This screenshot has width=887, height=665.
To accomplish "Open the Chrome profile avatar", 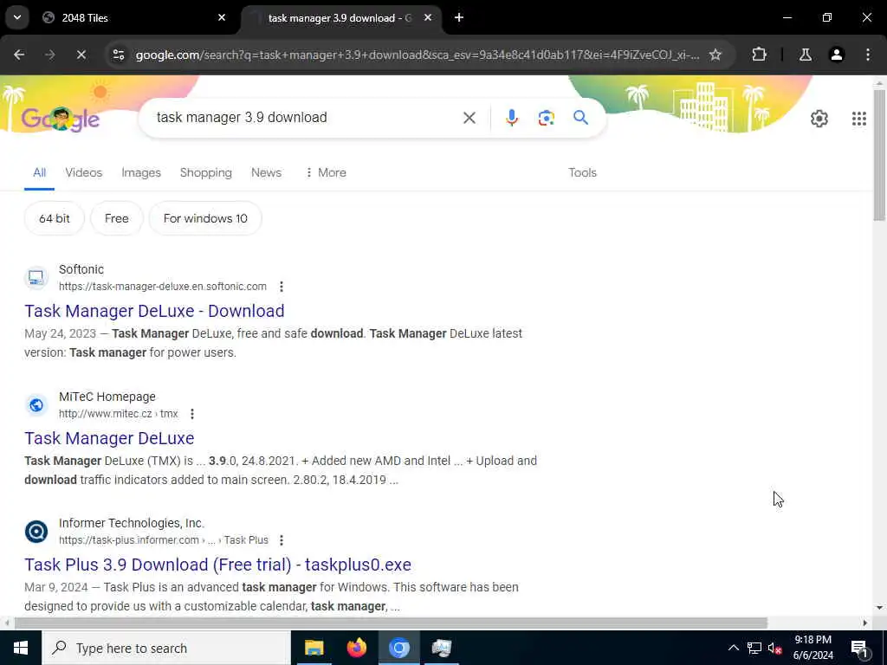I will 836,55.
